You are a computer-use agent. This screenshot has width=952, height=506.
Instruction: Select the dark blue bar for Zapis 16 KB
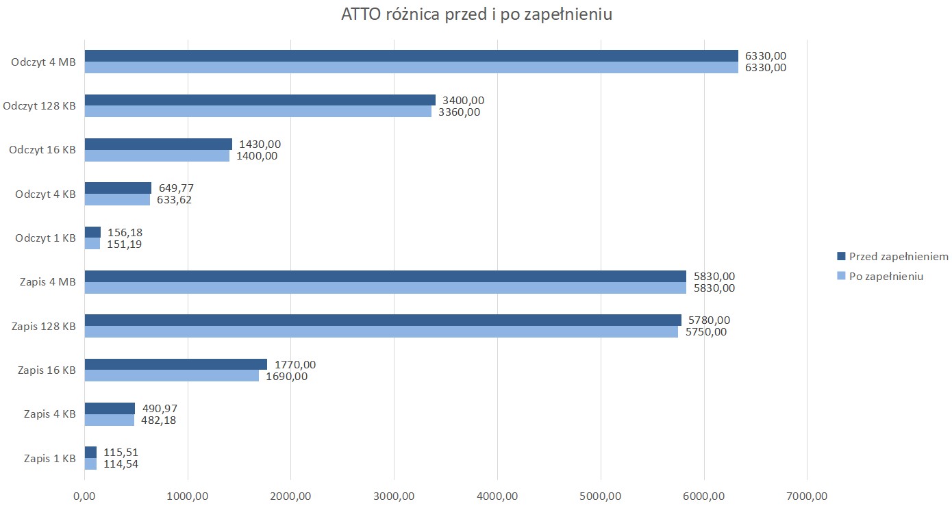click(175, 364)
